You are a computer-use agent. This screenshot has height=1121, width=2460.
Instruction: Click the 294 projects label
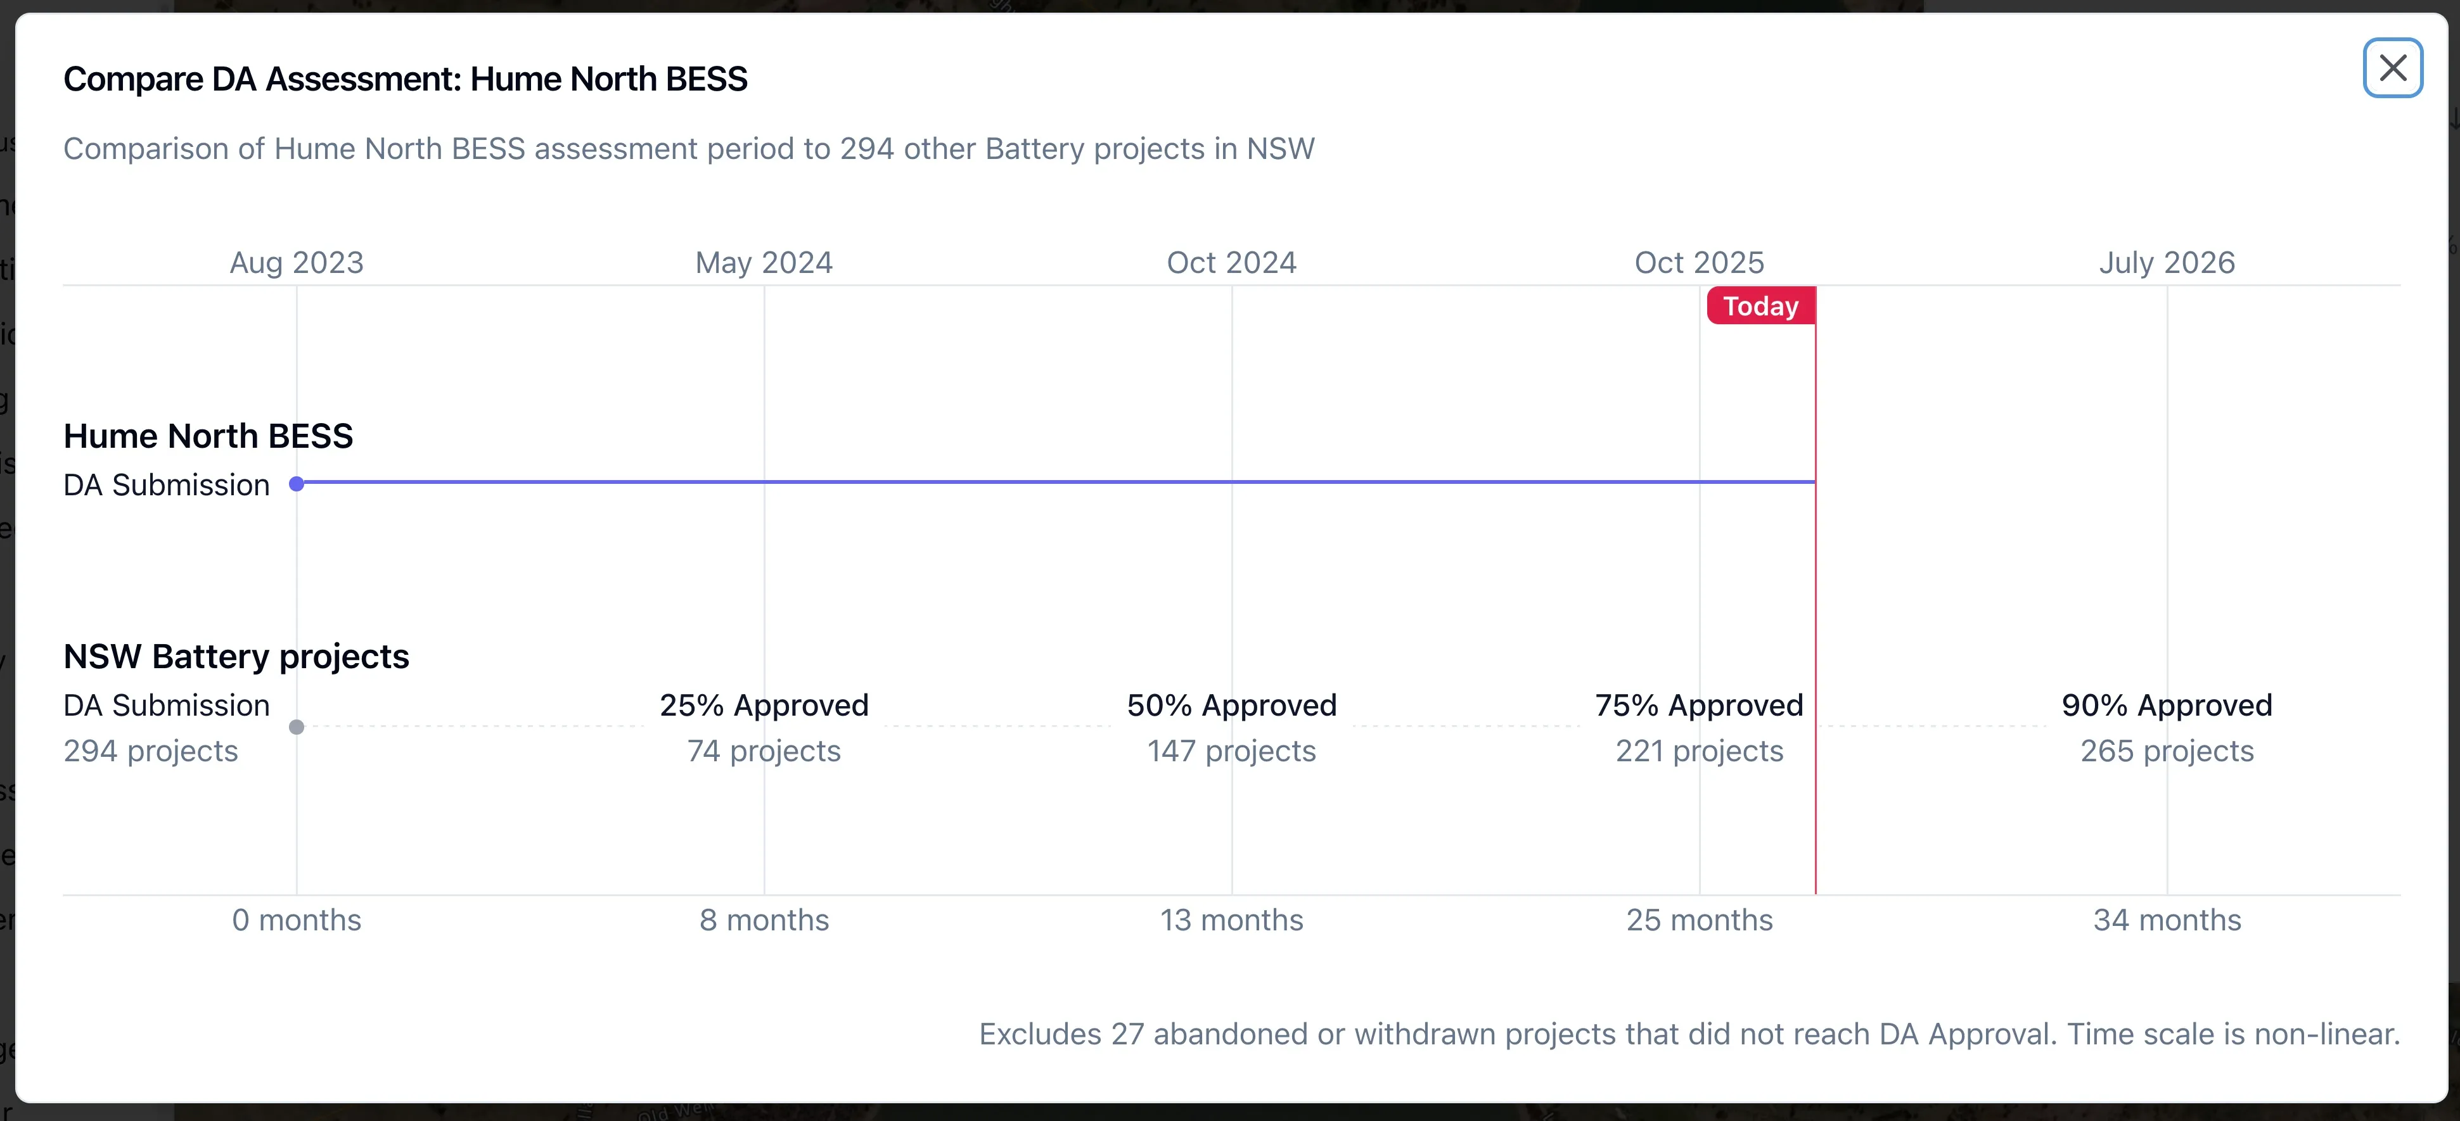point(151,752)
